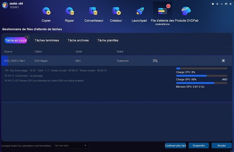The height and width of the screenshot is (152, 234).
Task: Open the title bar dropdown menu arrow
Action: [x=217, y=4]
